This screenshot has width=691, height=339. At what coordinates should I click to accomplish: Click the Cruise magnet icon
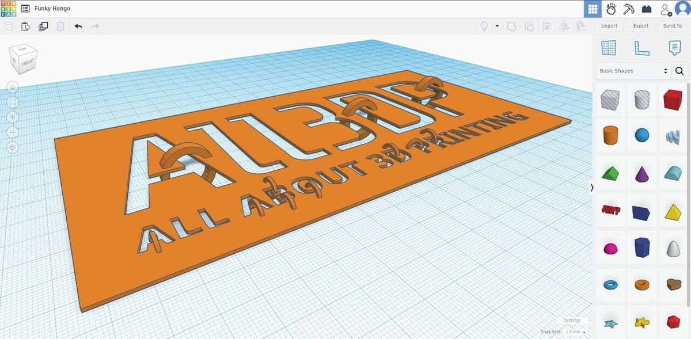click(580, 26)
